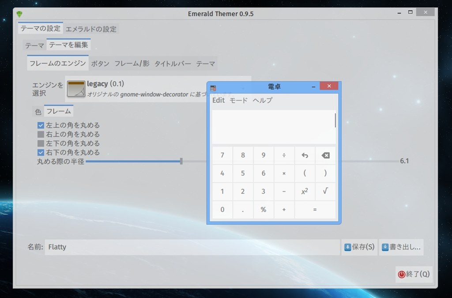
Task: Minimize the Emerald Themer window
Action: pyautogui.click(x=399, y=13)
